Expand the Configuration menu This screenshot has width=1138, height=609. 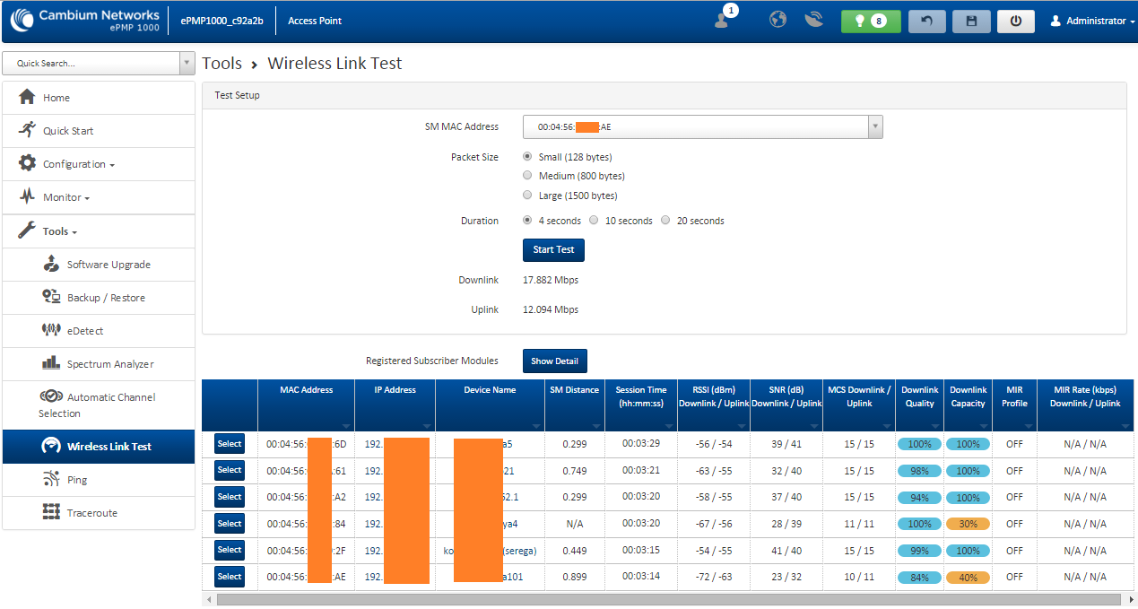[99, 164]
